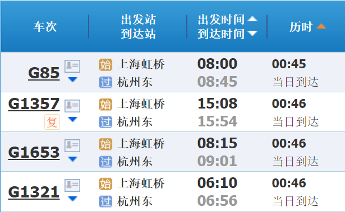Click the 始 origin icon in G85 row

(x=105, y=65)
